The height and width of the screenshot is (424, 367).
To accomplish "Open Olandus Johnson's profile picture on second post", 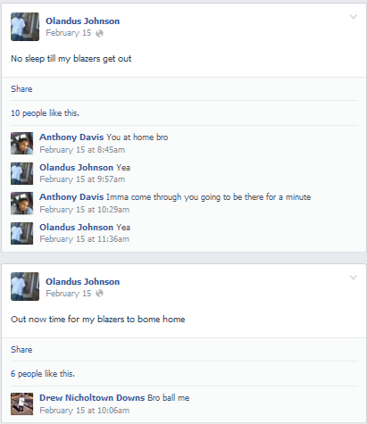I will [x=25, y=287].
